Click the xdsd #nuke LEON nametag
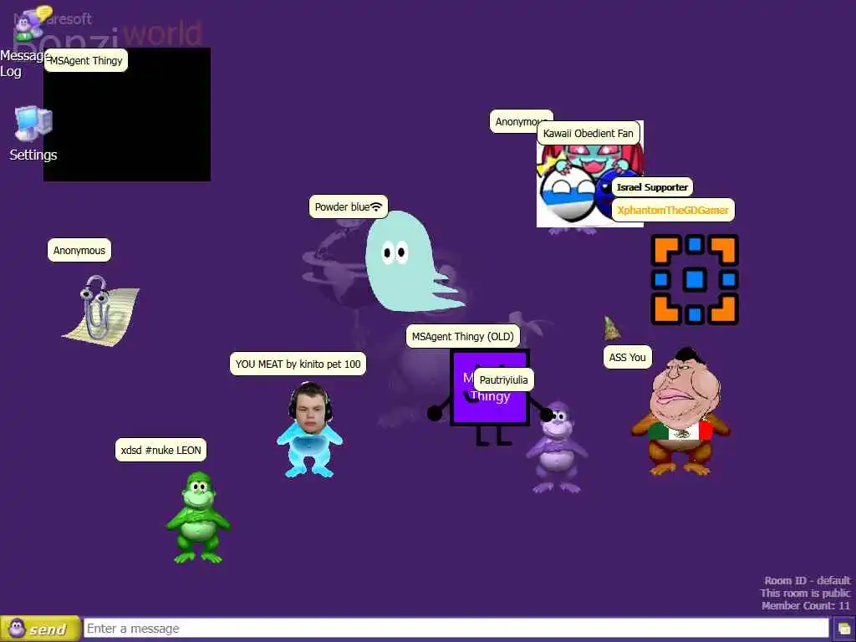 pyautogui.click(x=160, y=451)
